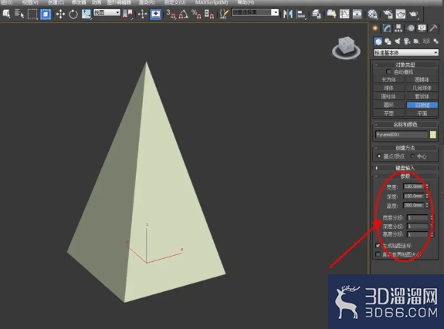
Task: Click the Pyramid001 name field
Action: (402, 135)
